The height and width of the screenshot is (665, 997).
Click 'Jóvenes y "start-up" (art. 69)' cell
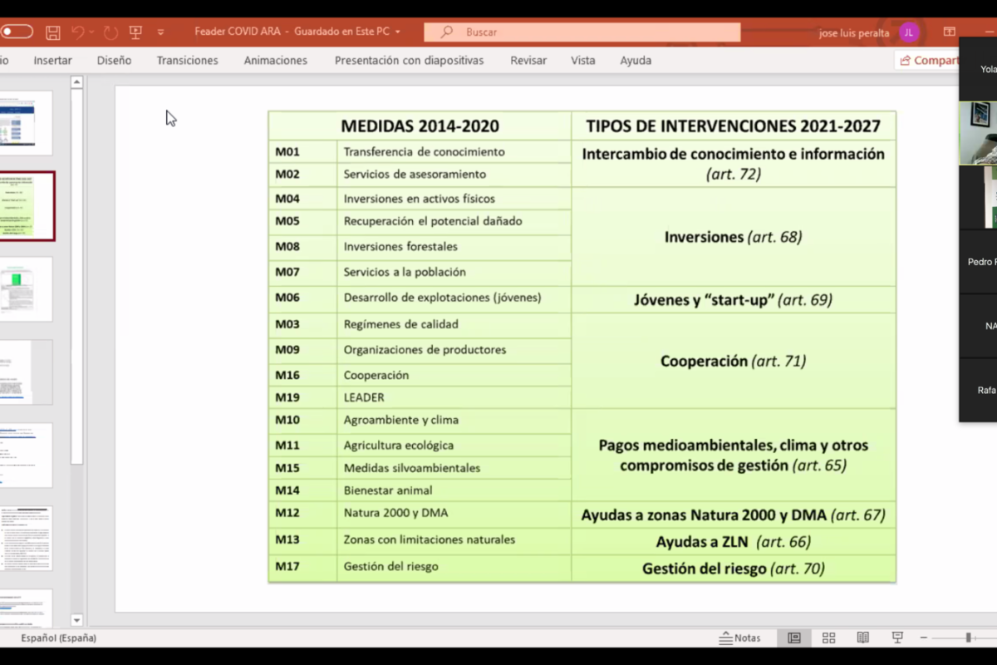[x=733, y=300]
